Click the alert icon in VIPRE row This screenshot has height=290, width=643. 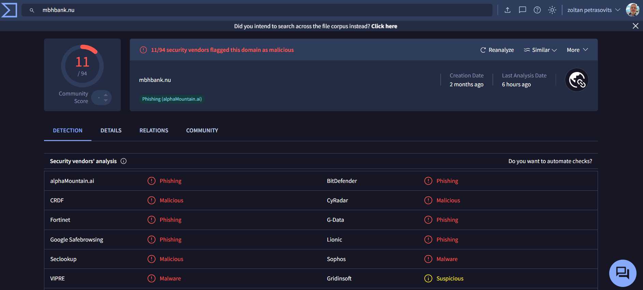click(151, 278)
